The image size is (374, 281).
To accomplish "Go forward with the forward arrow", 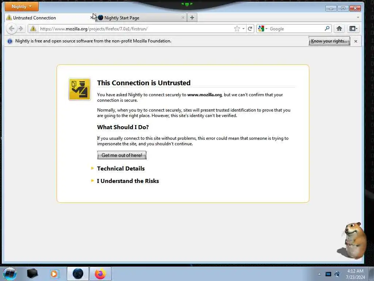I will [20, 29].
